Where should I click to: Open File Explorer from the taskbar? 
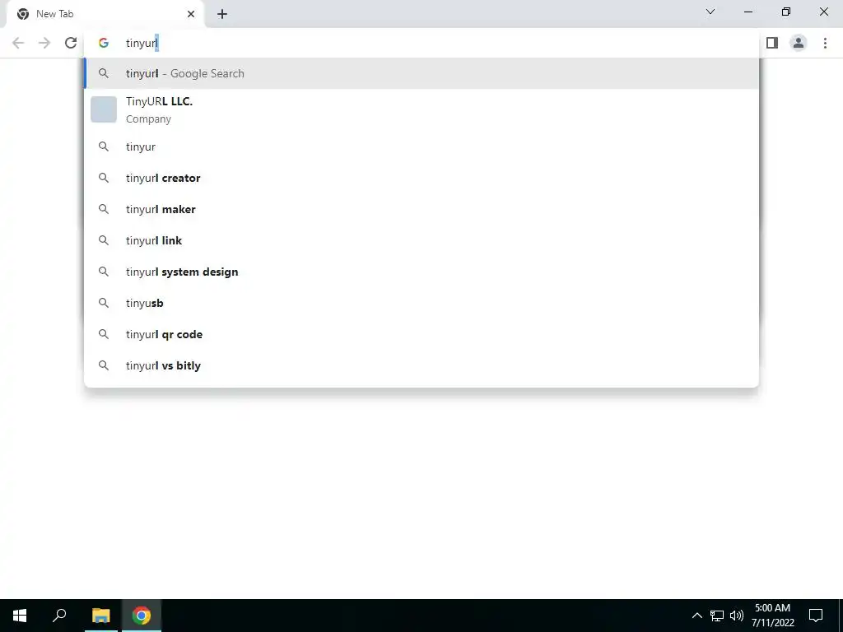click(x=101, y=616)
